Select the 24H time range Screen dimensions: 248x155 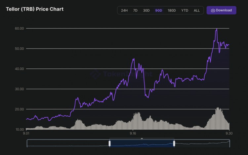pyautogui.click(x=124, y=11)
